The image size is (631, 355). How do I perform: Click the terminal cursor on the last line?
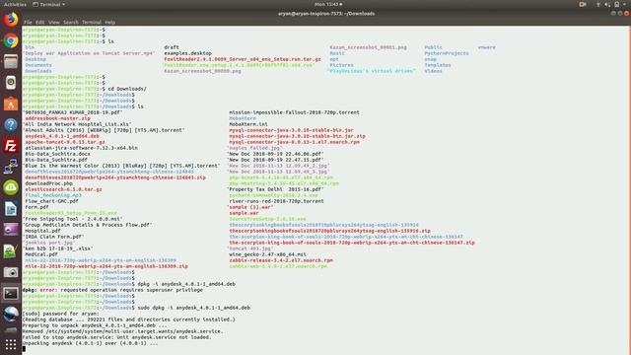(24, 349)
